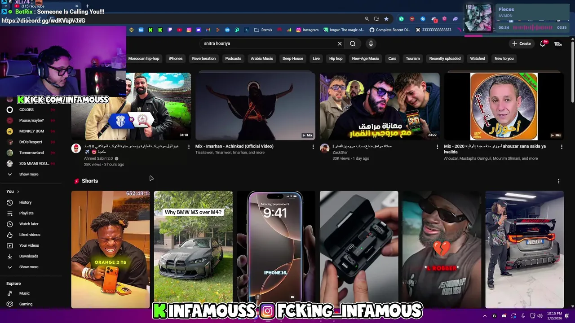The image size is (575, 323).
Task: Open the Instagram bookmark
Action: click(x=307, y=30)
